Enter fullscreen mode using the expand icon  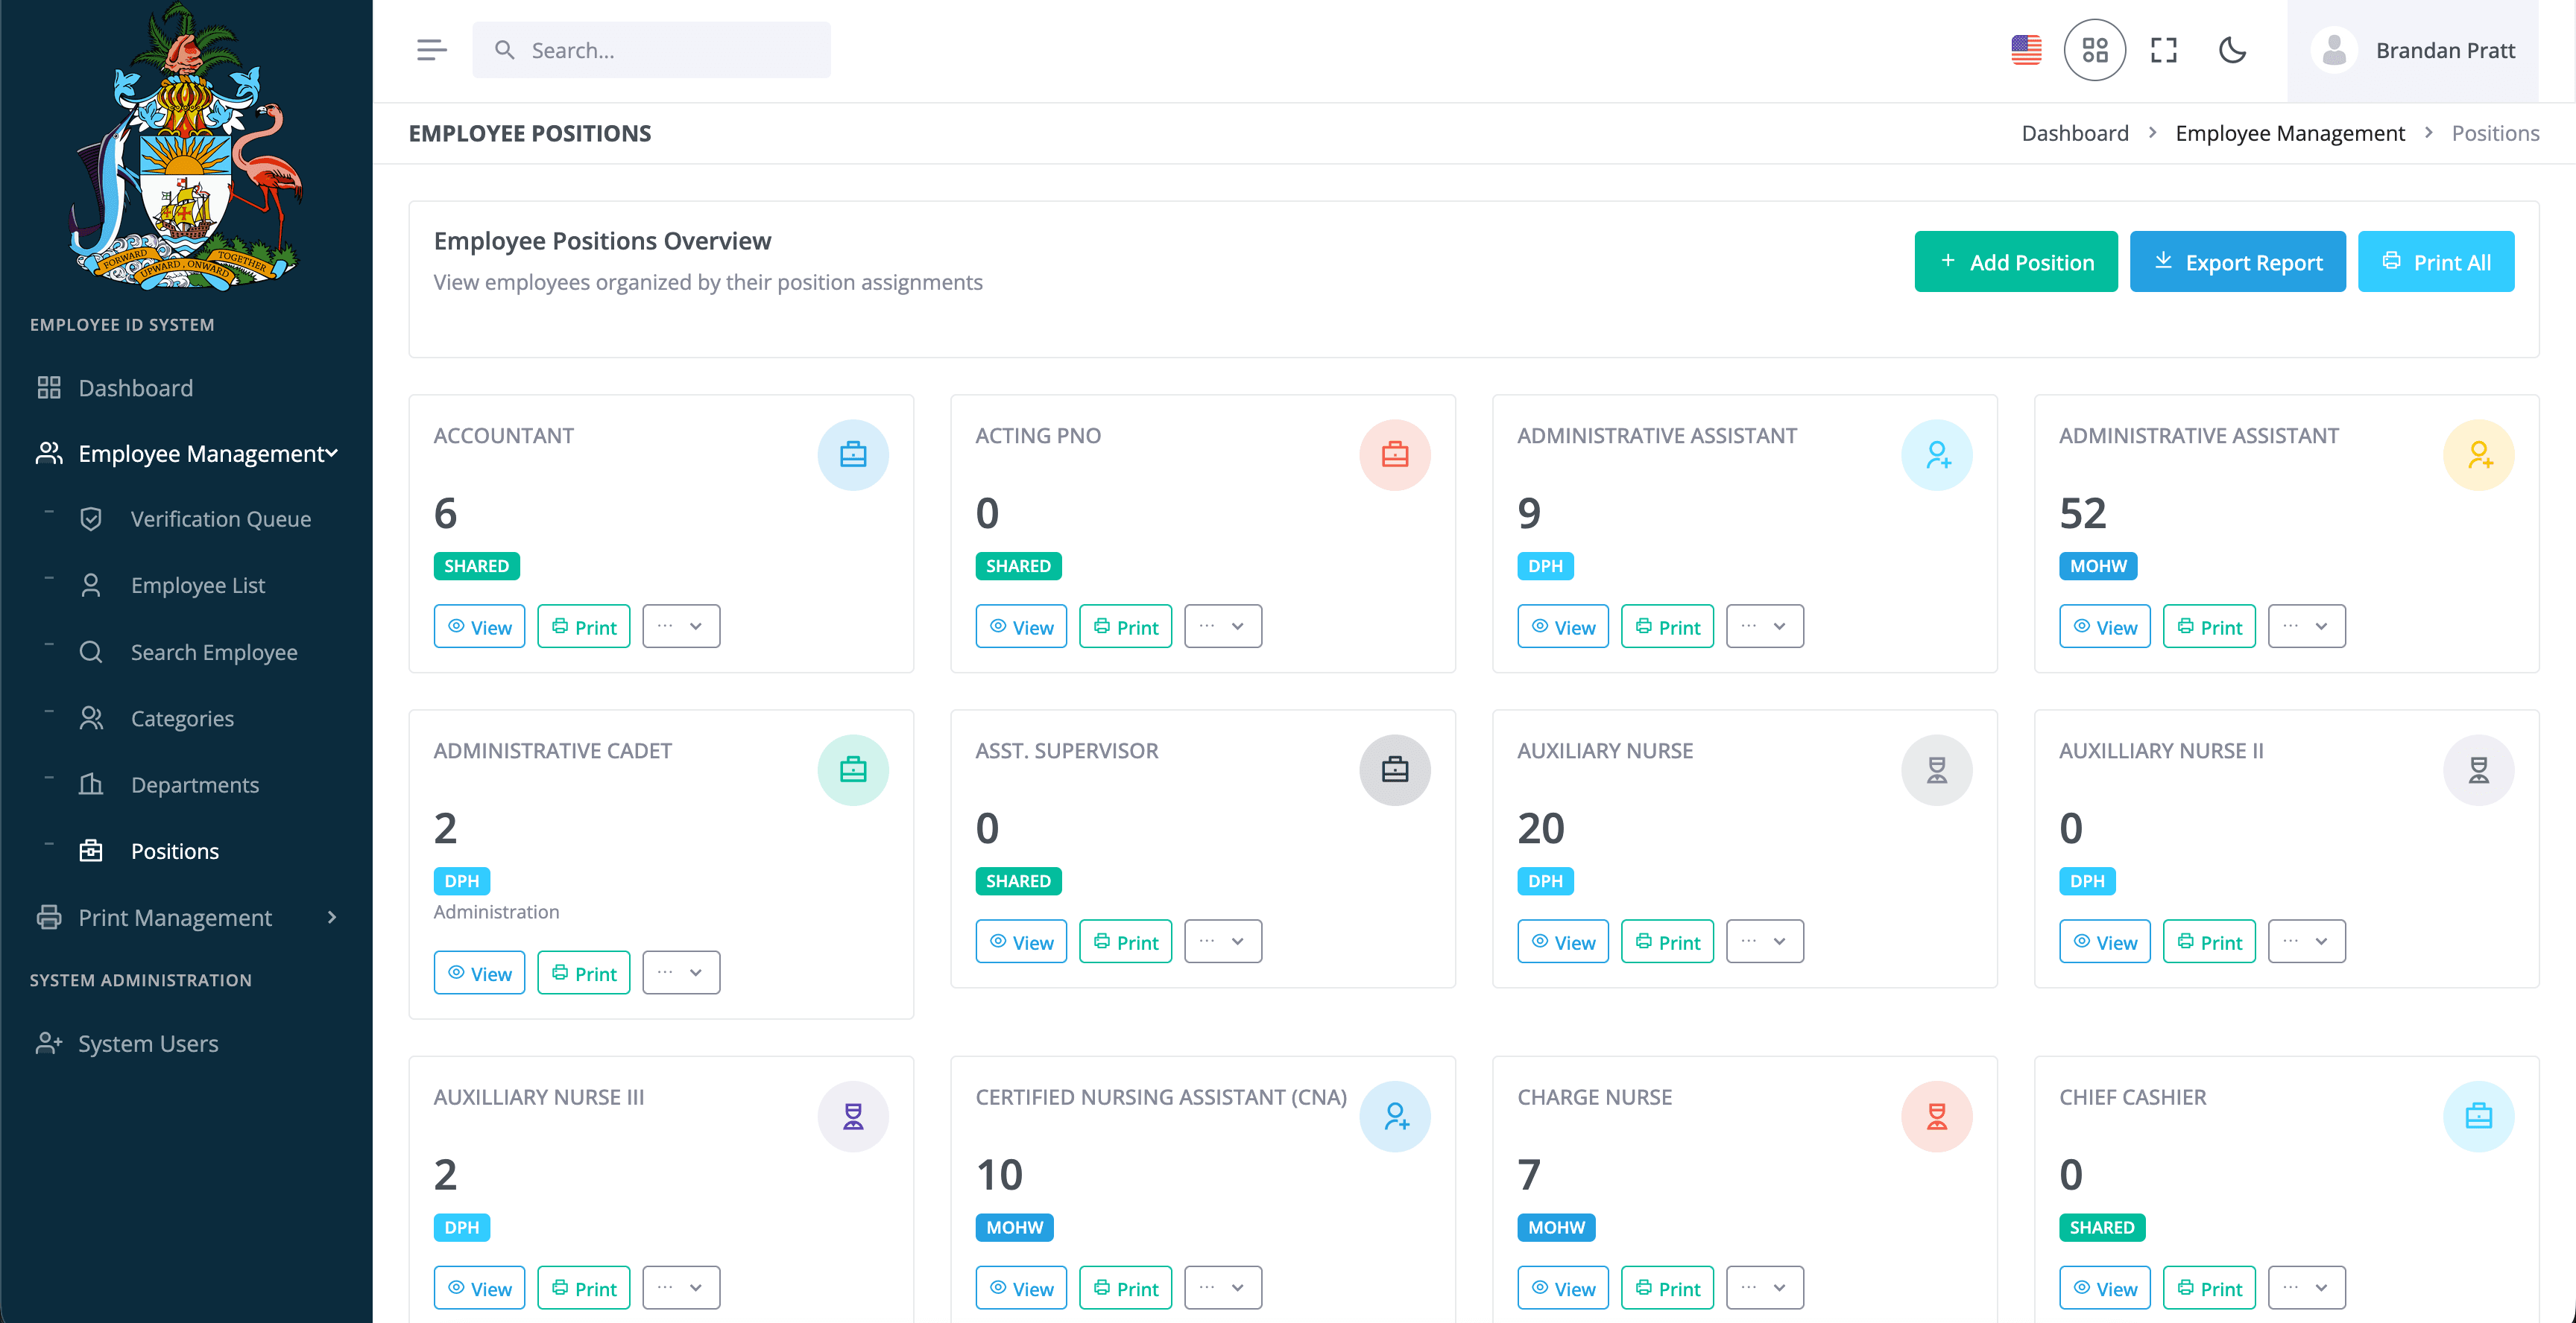[2163, 49]
